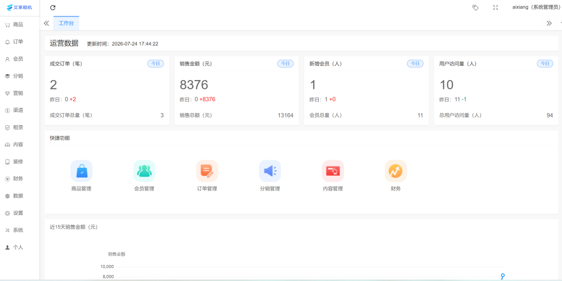Click the tag icon in the top bar
The image size is (562, 281).
click(x=475, y=8)
